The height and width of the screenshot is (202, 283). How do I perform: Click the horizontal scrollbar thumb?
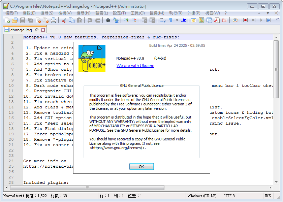(x=86, y=188)
